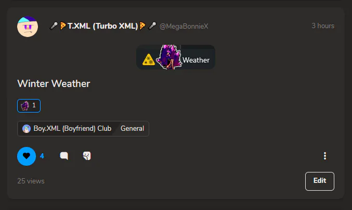Add a sticker reaction with the sticker icon
Viewport: 352px width, 210px height.
pyautogui.click(x=87, y=156)
